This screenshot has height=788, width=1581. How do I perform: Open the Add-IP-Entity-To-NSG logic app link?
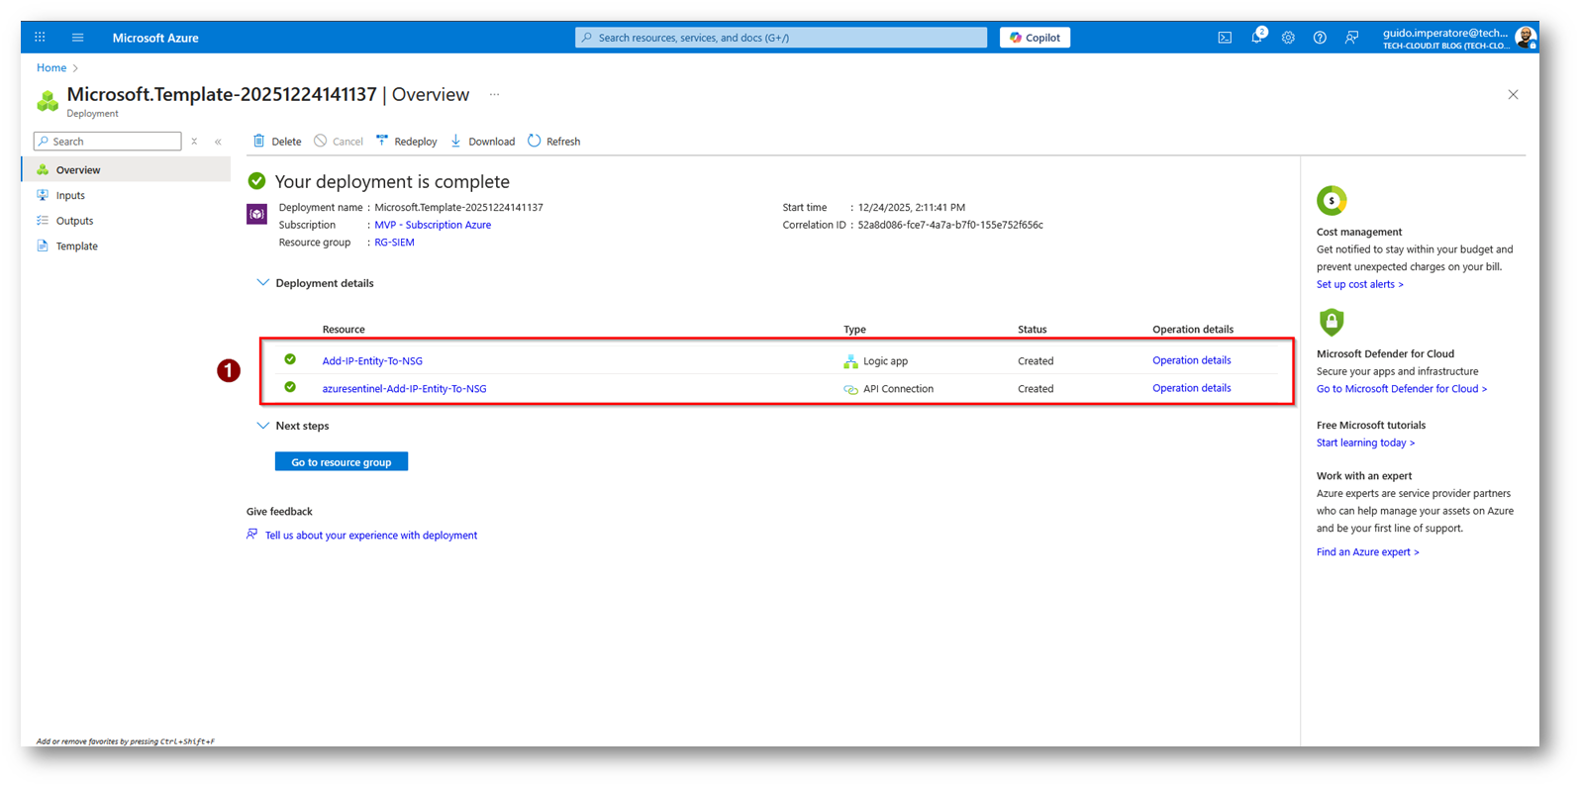tap(372, 361)
